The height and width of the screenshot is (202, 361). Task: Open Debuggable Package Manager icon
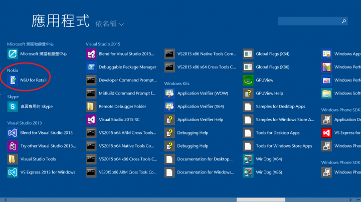pyautogui.click(x=91, y=67)
